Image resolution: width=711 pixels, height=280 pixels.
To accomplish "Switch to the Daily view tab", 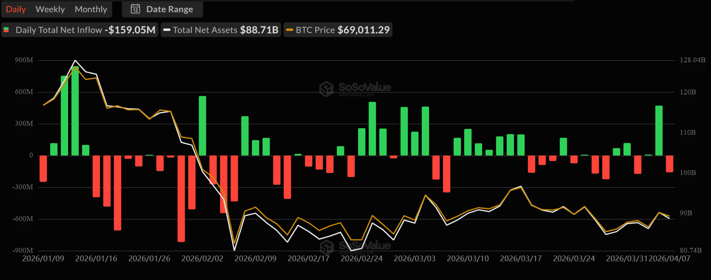I will (16, 9).
